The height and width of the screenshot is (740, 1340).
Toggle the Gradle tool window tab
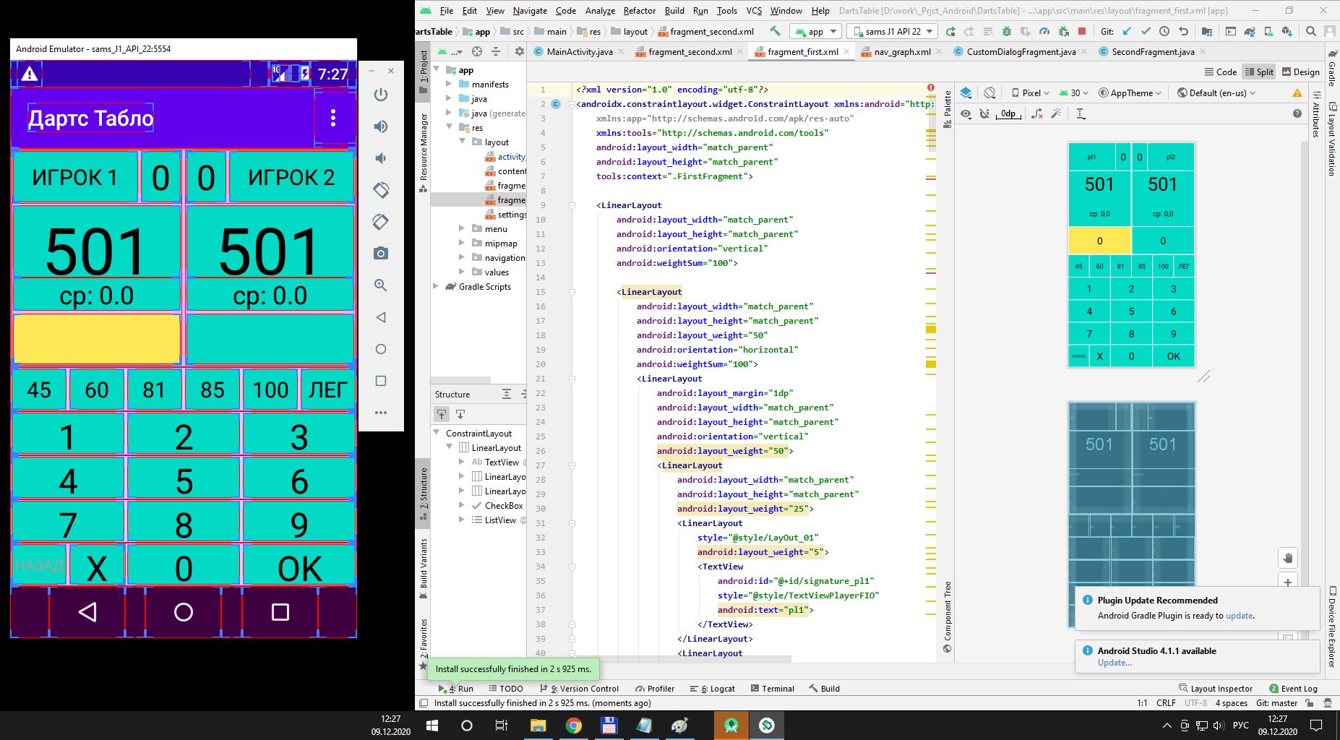coord(1332,66)
